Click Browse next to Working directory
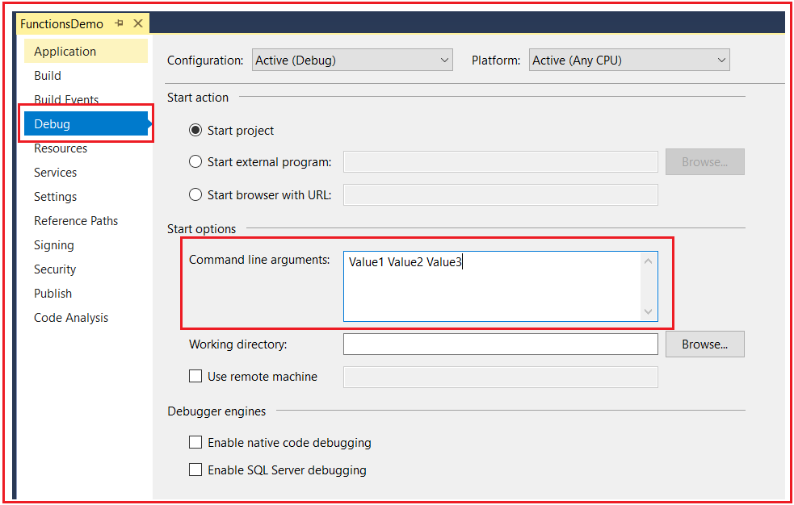The height and width of the screenshot is (505, 794). 704,344
